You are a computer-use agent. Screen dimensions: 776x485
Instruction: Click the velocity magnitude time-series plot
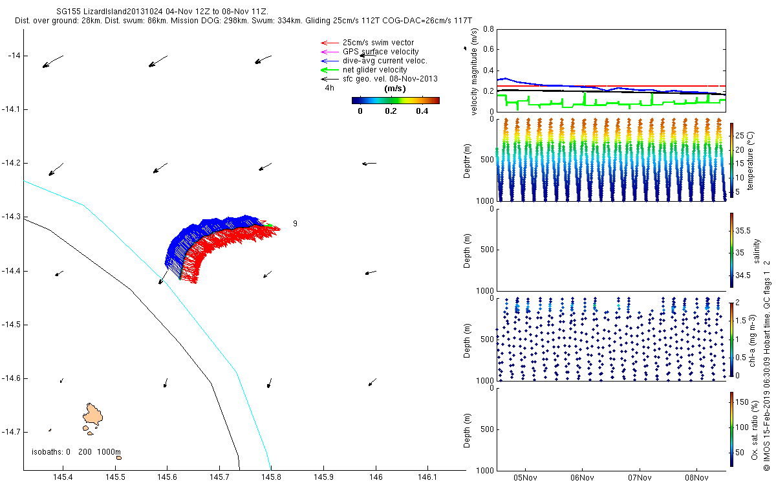[x=611, y=70]
